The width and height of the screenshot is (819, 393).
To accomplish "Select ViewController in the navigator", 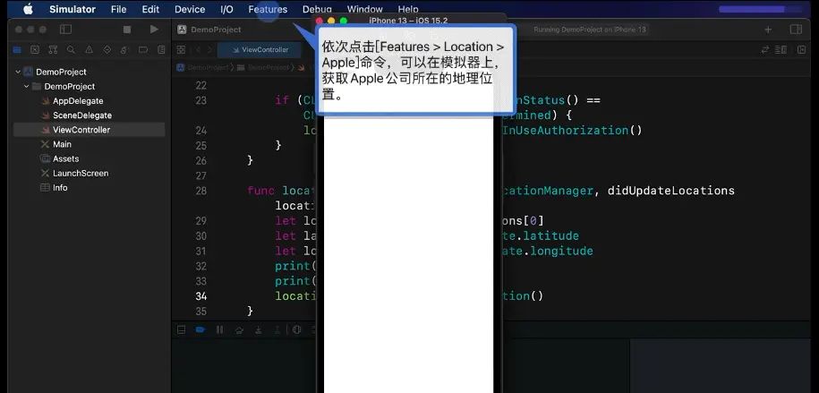I will [x=89, y=130].
